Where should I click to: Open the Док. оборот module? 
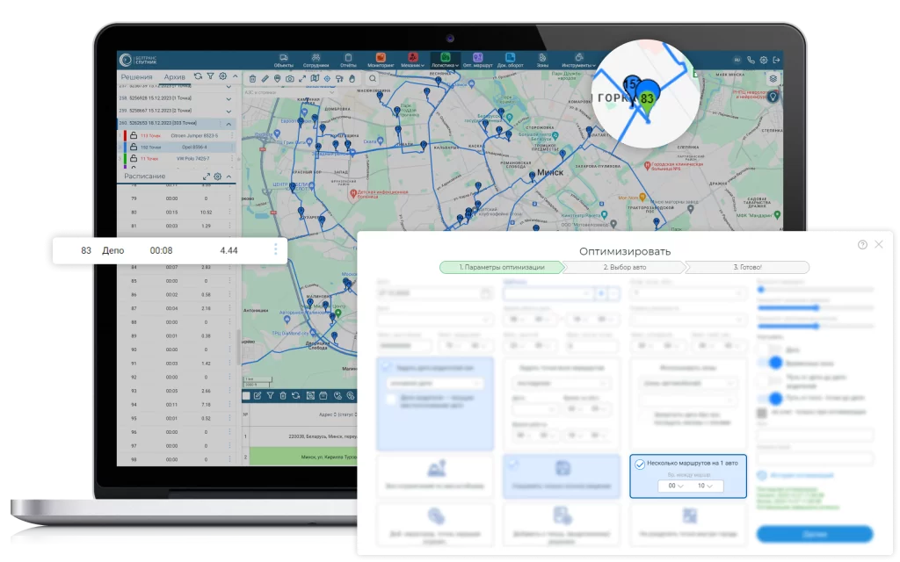click(510, 61)
